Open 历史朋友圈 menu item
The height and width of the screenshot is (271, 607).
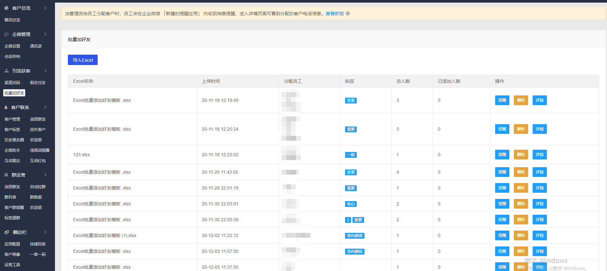(14, 140)
